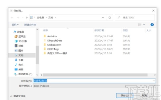Select 此电脑 in the address path
This screenshot has height=100, width=161.
tap(40, 18)
